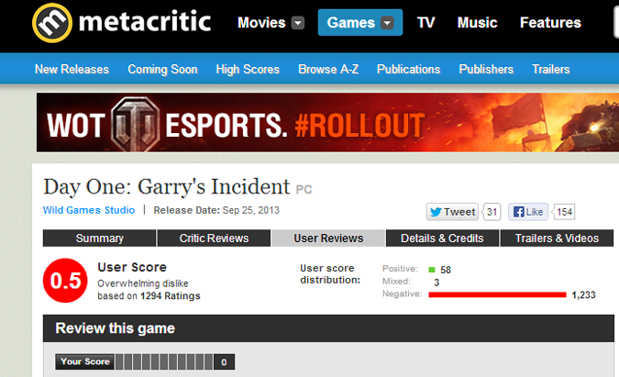
Task: Click the green Positive distribution bar
Action: tap(432, 270)
